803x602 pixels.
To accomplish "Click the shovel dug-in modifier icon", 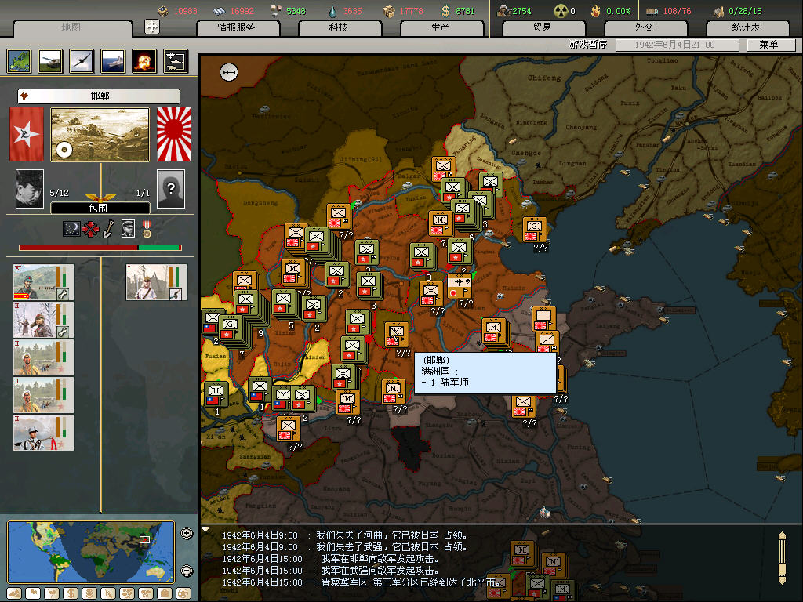I will pyautogui.click(x=108, y=229).
